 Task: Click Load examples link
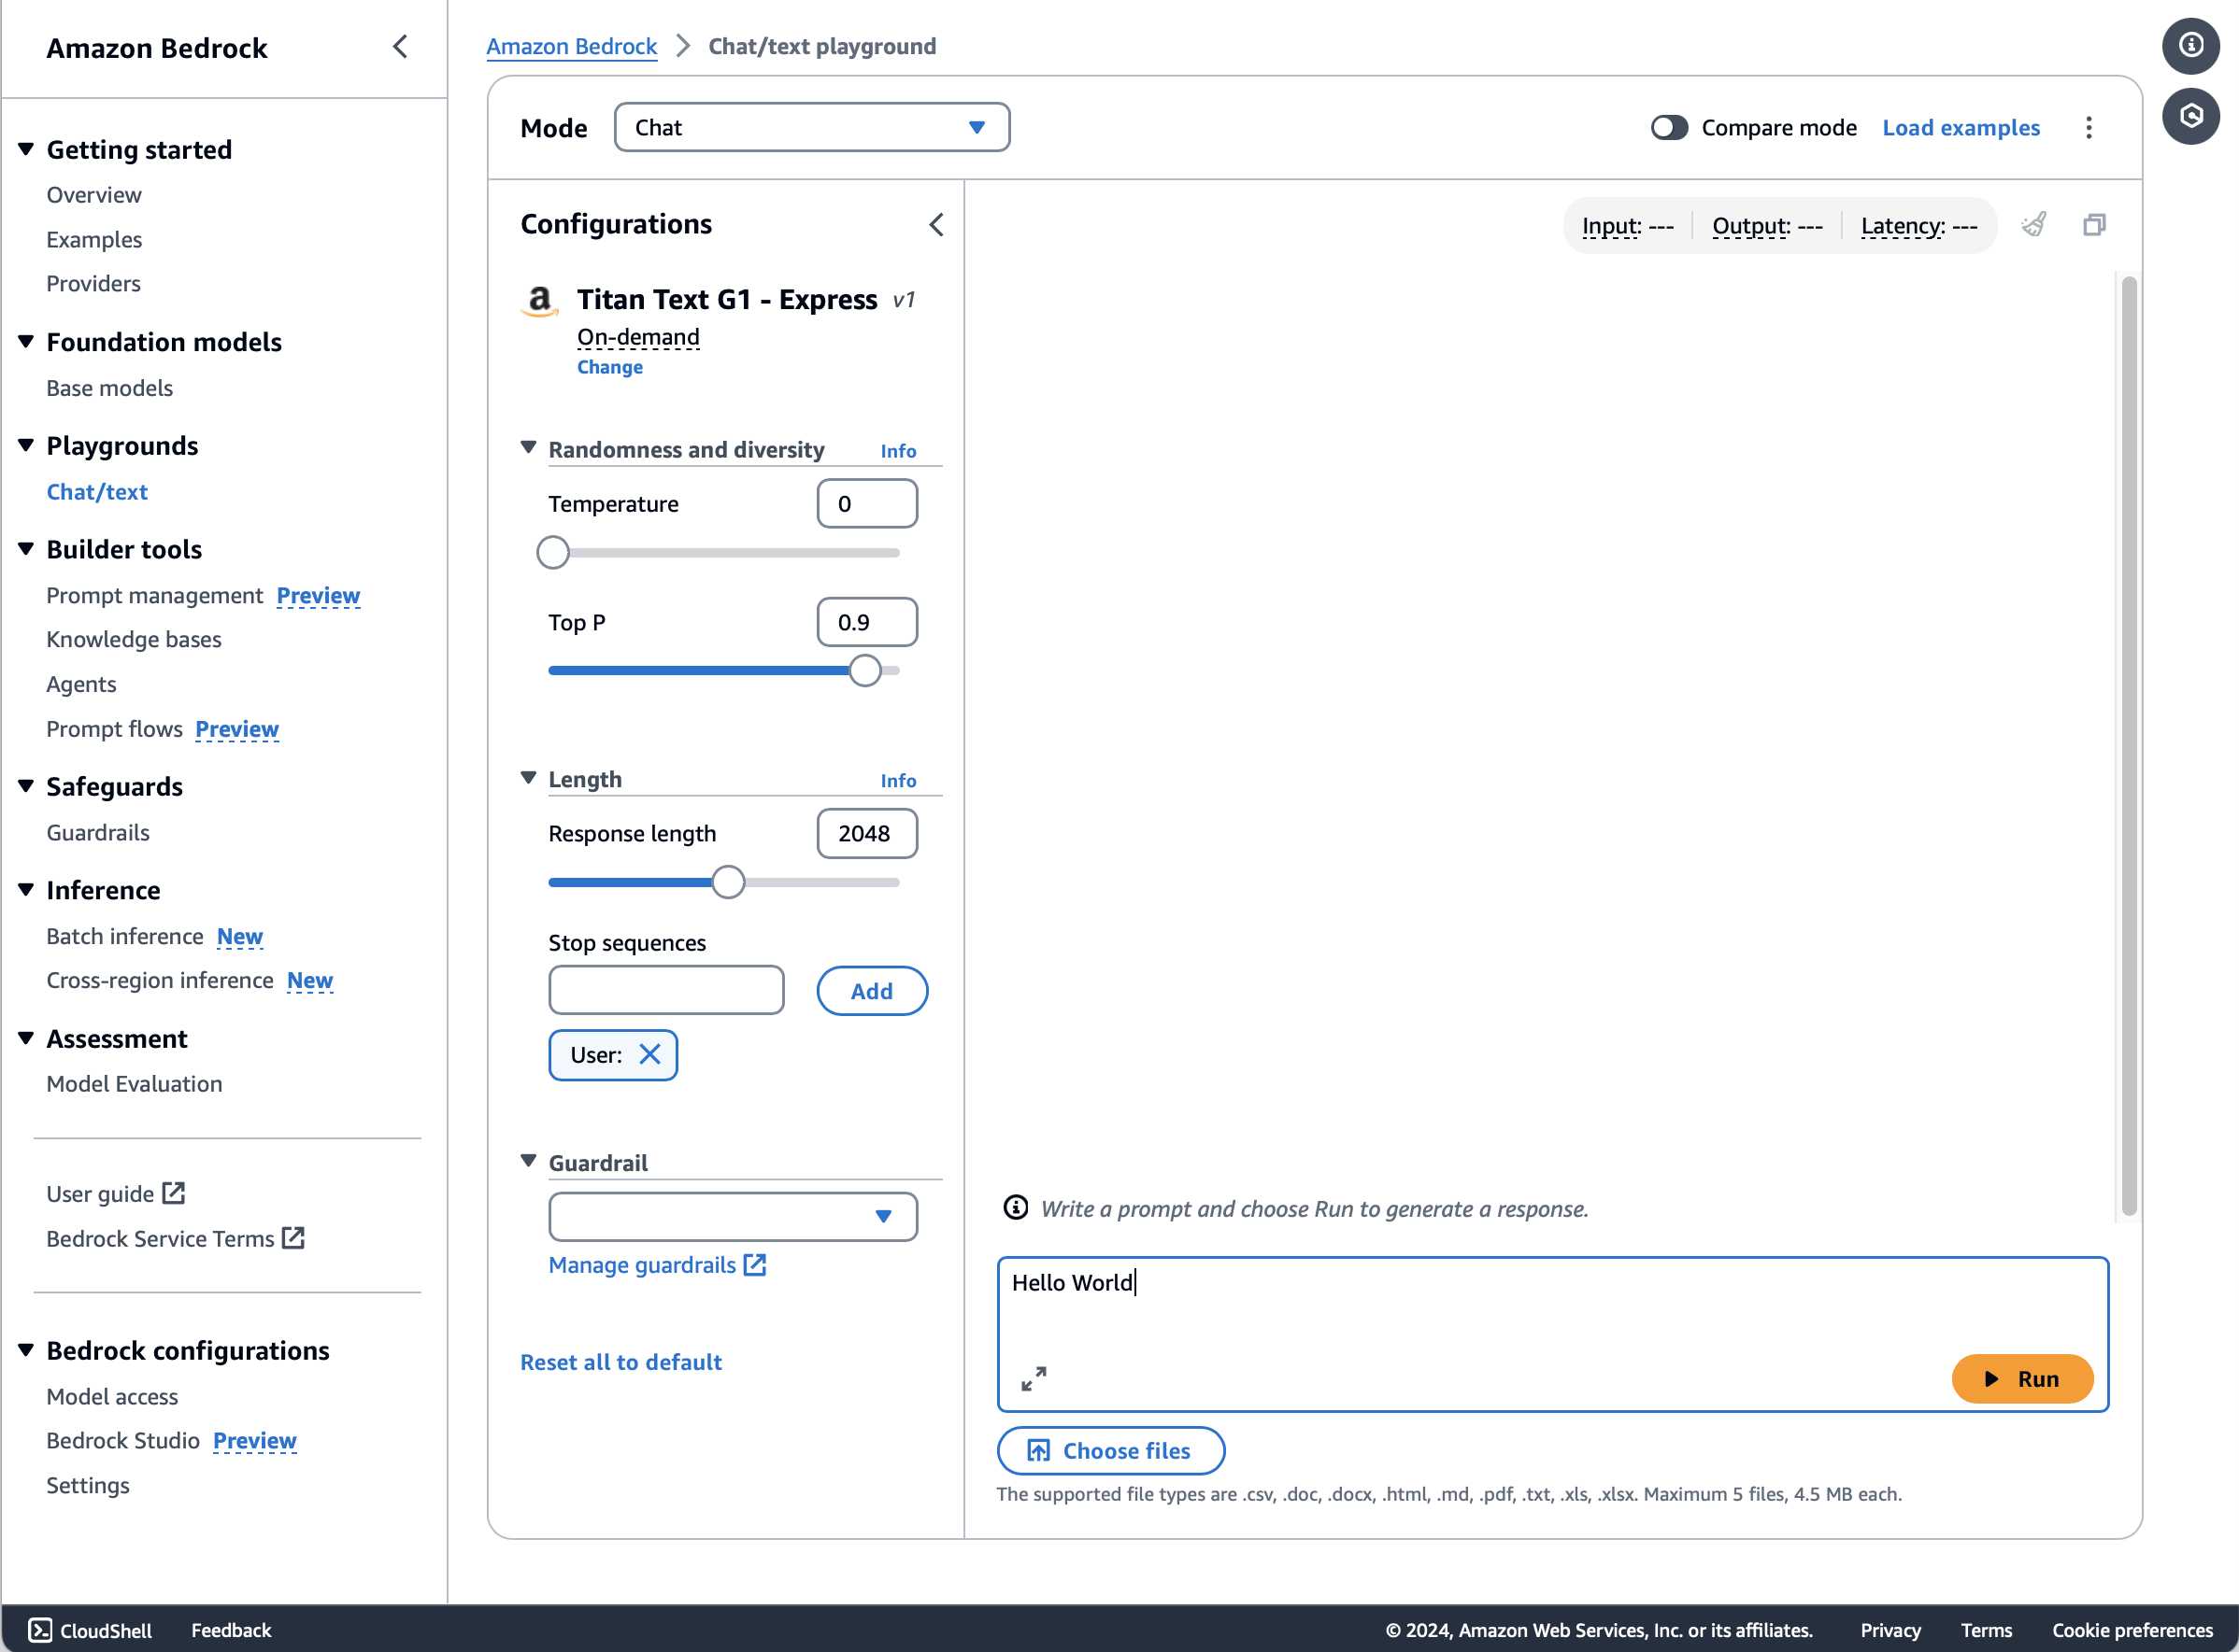pos(1961,128)
